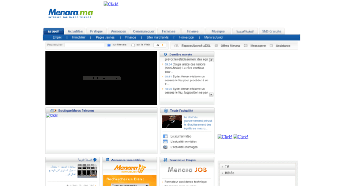Click the actualité en vidéos icon
343x186 pixels.
(166, 142)
